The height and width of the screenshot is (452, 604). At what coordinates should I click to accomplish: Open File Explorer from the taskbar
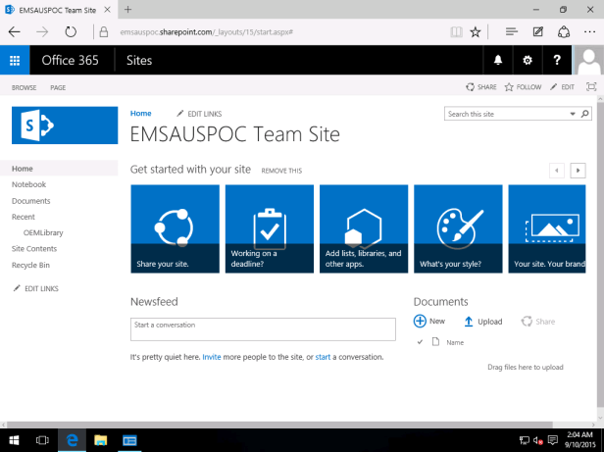[x=101, y=440]
